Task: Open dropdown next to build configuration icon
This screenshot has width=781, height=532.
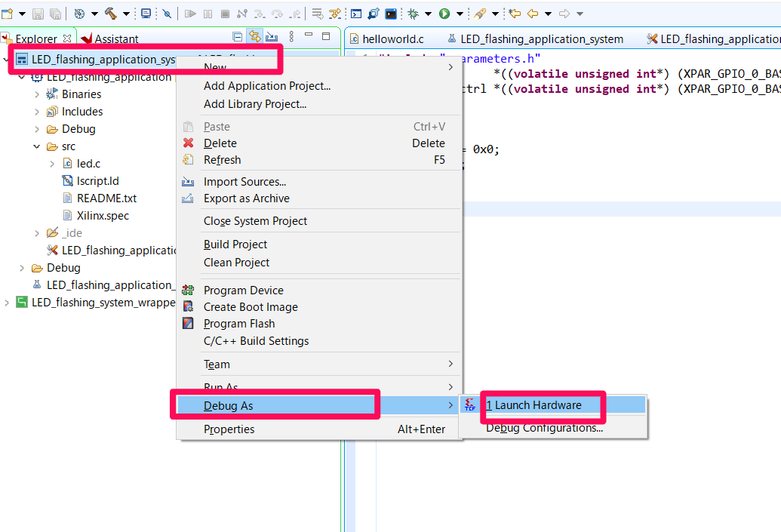Action: [x=94, y=14]
